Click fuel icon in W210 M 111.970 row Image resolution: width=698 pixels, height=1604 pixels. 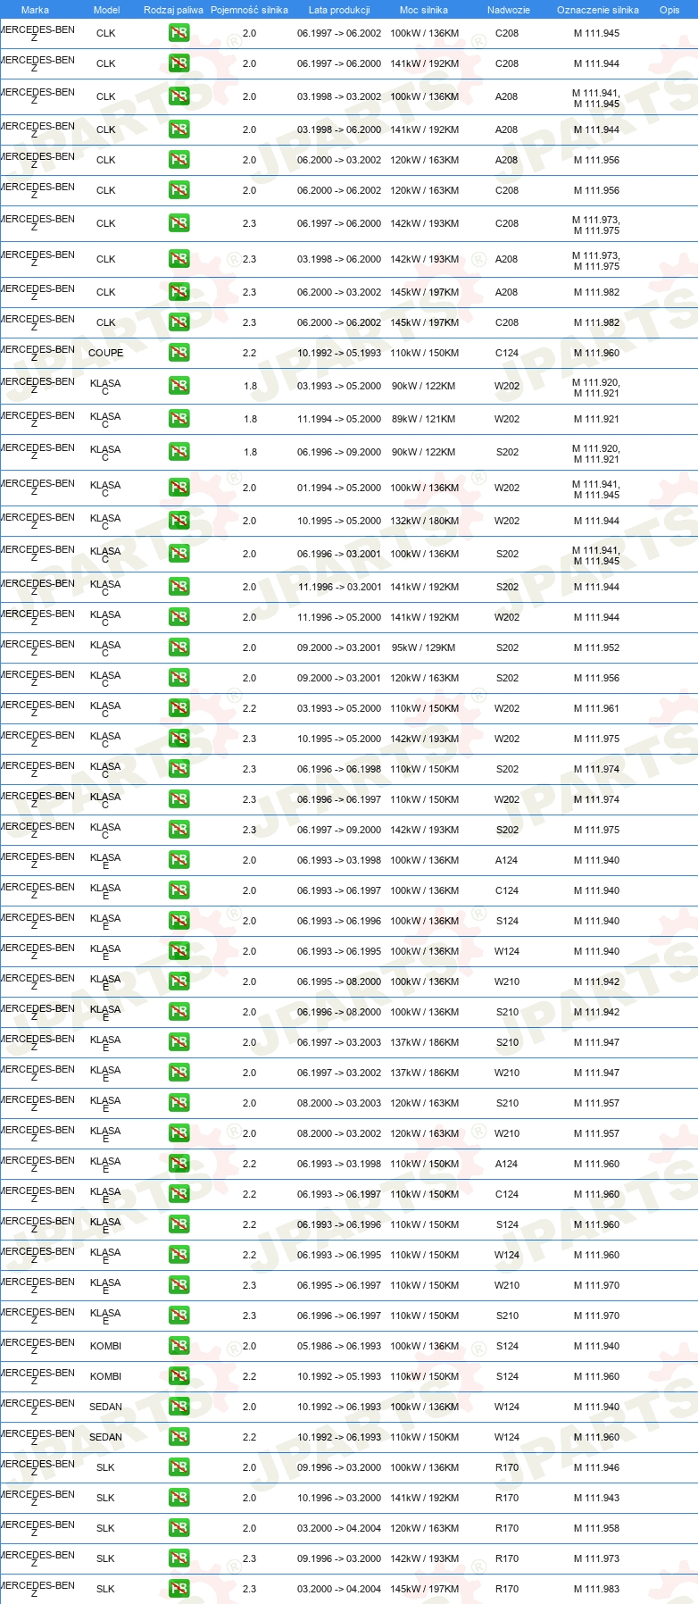[179, 1285]
